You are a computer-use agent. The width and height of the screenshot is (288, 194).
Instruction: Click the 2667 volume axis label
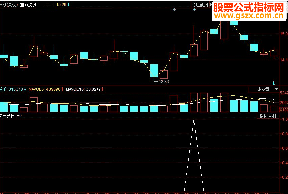pos(284,103)
